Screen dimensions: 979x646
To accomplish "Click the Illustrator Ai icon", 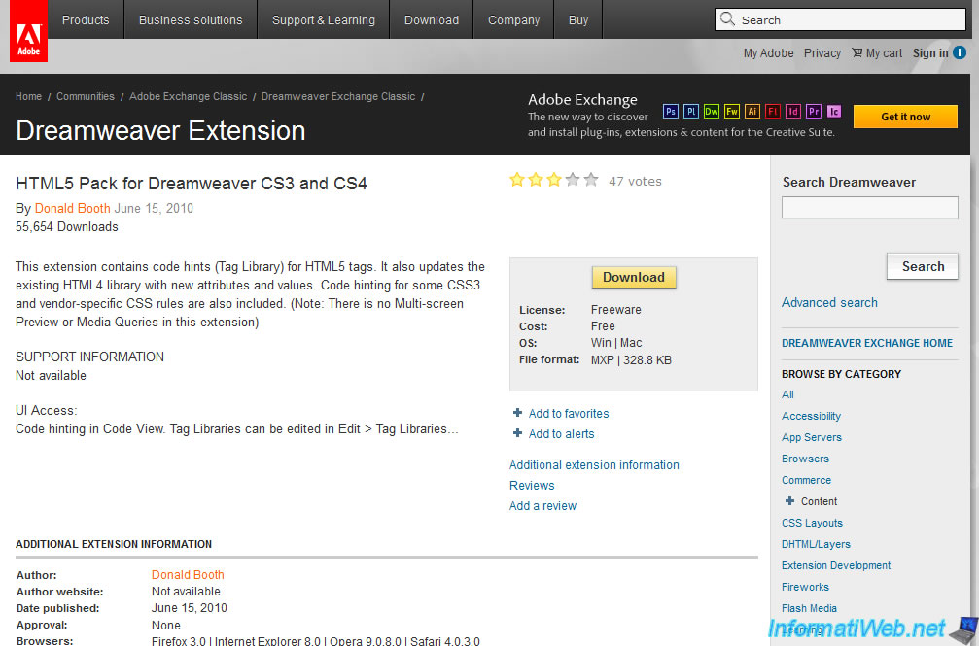I will pos(752,111).
